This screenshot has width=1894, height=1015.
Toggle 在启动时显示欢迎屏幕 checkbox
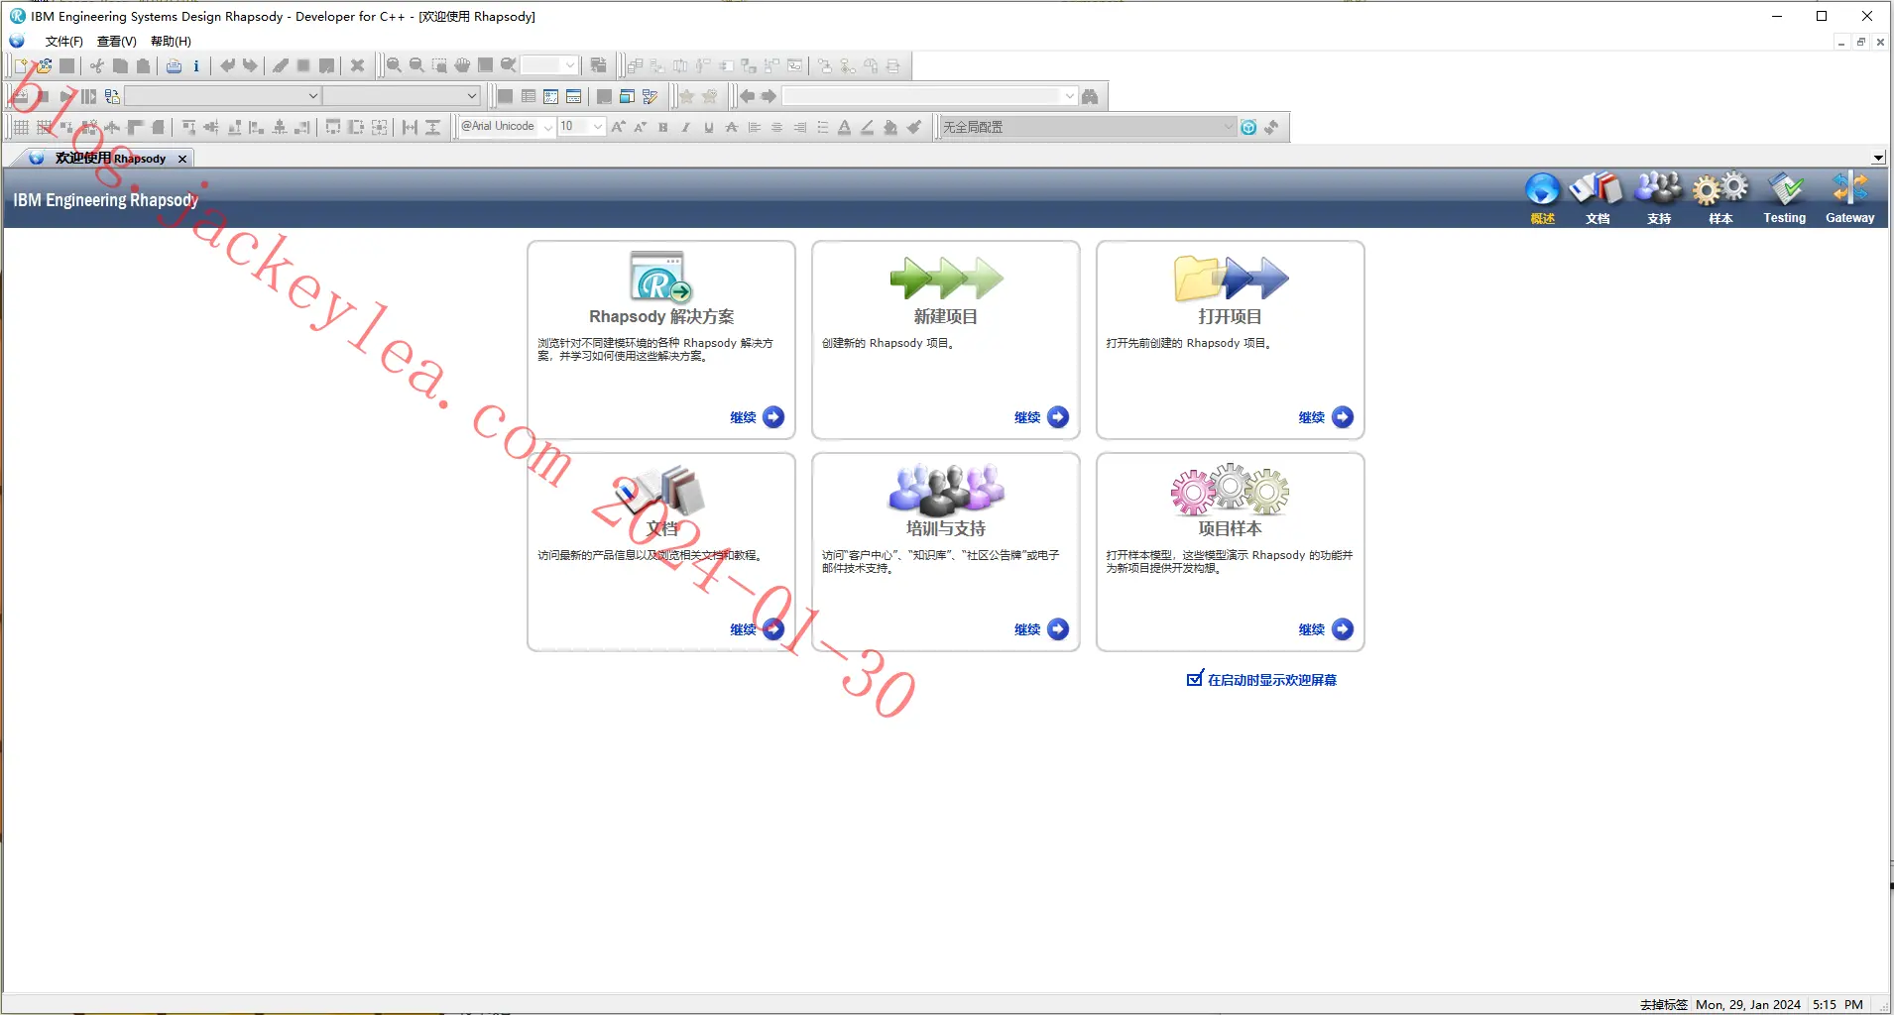[x=1195, y=679]
